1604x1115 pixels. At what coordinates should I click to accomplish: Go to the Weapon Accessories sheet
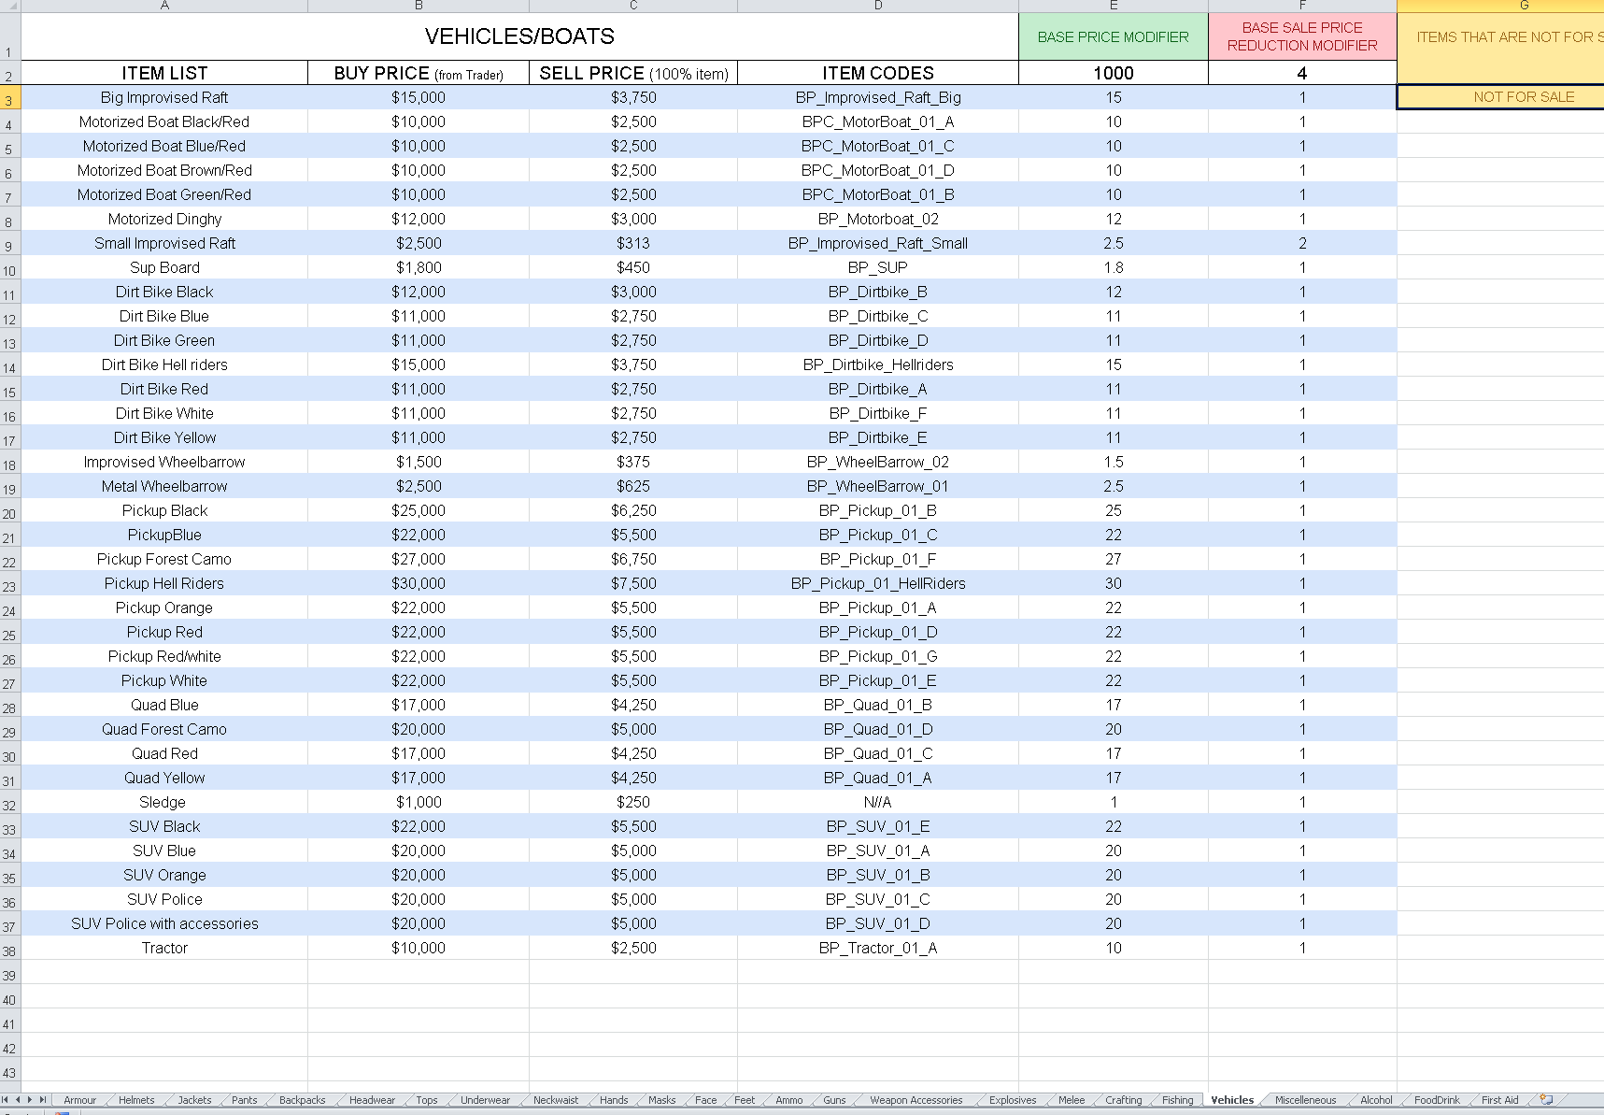tap(916, 1100)
